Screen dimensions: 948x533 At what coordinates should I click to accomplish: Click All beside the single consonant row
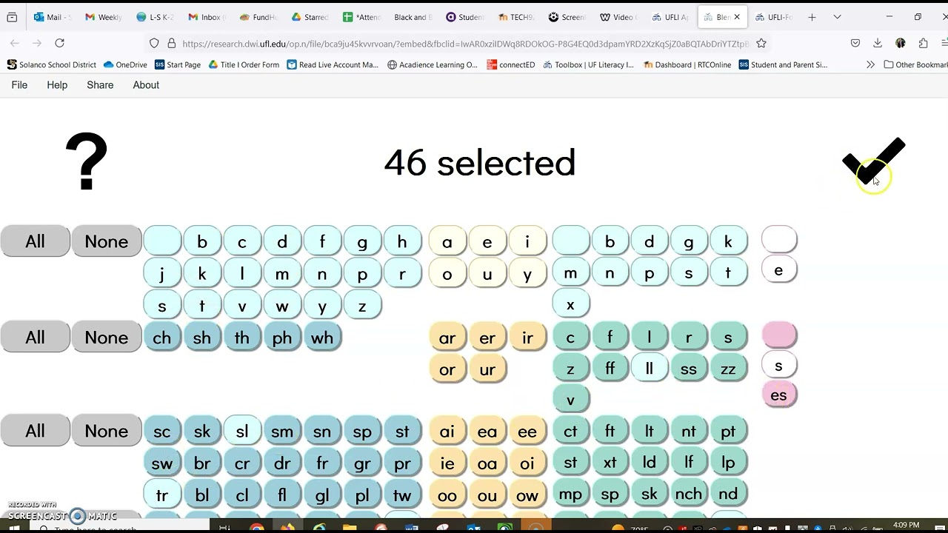(35, 241)
